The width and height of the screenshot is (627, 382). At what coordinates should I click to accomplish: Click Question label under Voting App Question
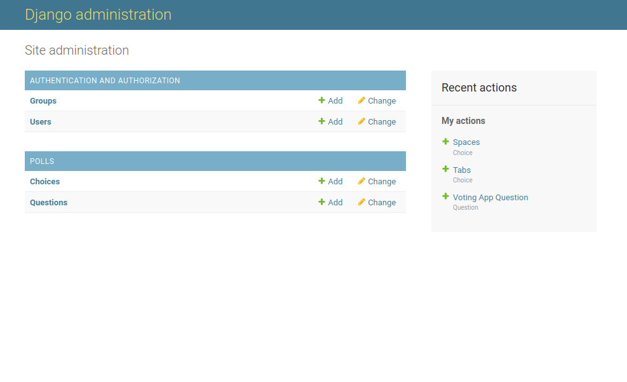[466, 207]
